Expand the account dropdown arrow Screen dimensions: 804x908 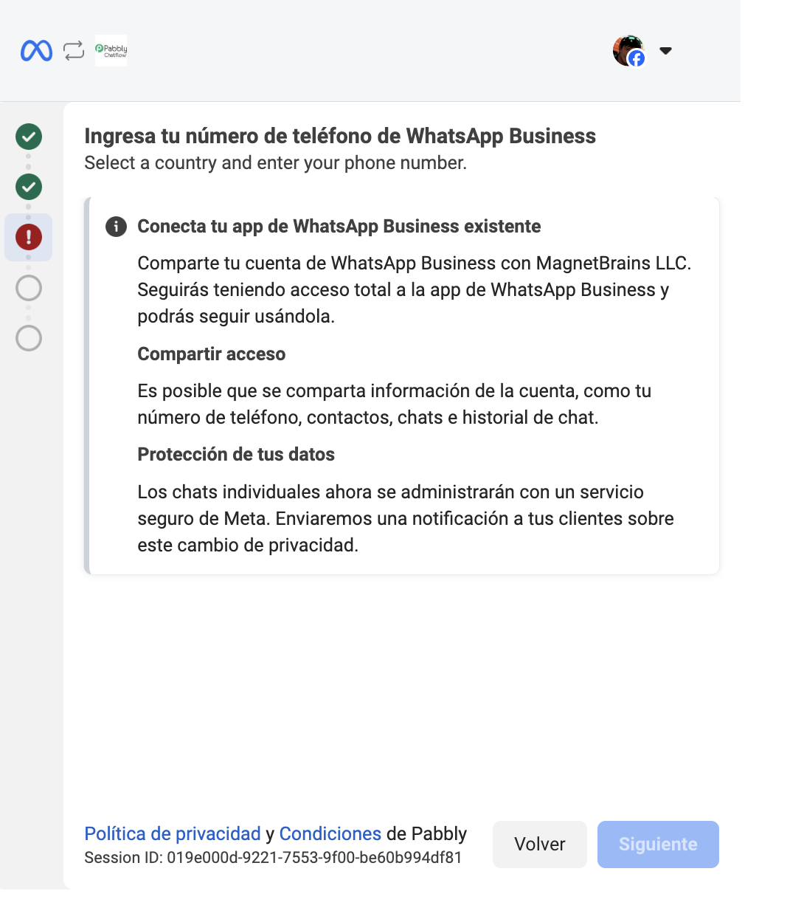(x=665, y=51)
